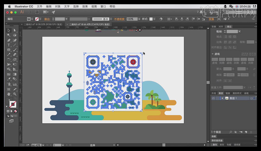Click the 描边 stroke label link
This screenshot has height=151, width=261.
tap(47, 19)
